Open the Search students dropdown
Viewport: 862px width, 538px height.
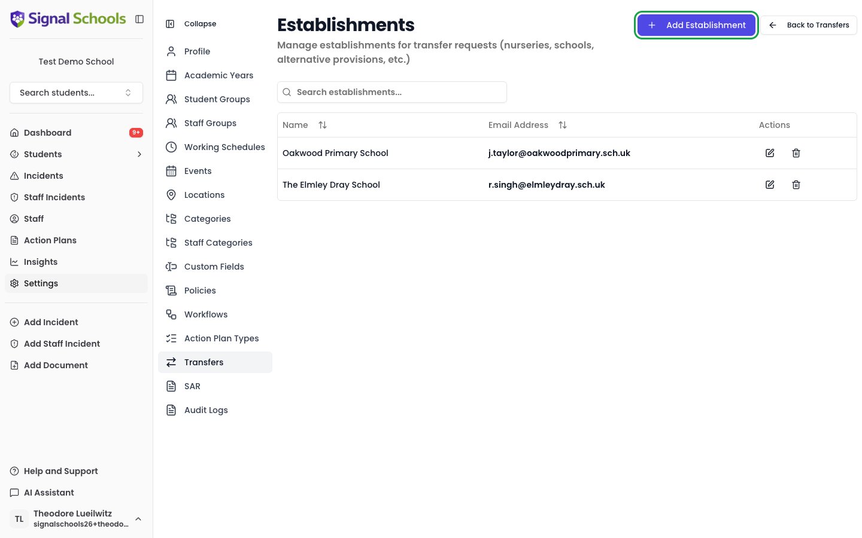76,93
